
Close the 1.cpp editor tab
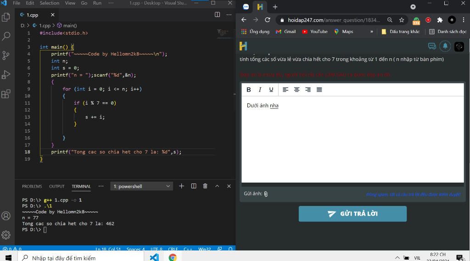coord(53,15)
